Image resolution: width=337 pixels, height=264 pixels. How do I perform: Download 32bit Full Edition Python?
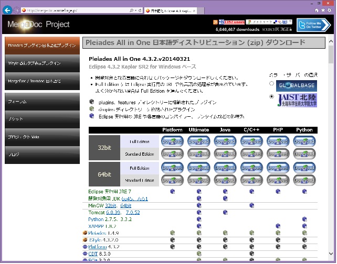[x=304, y=142]
